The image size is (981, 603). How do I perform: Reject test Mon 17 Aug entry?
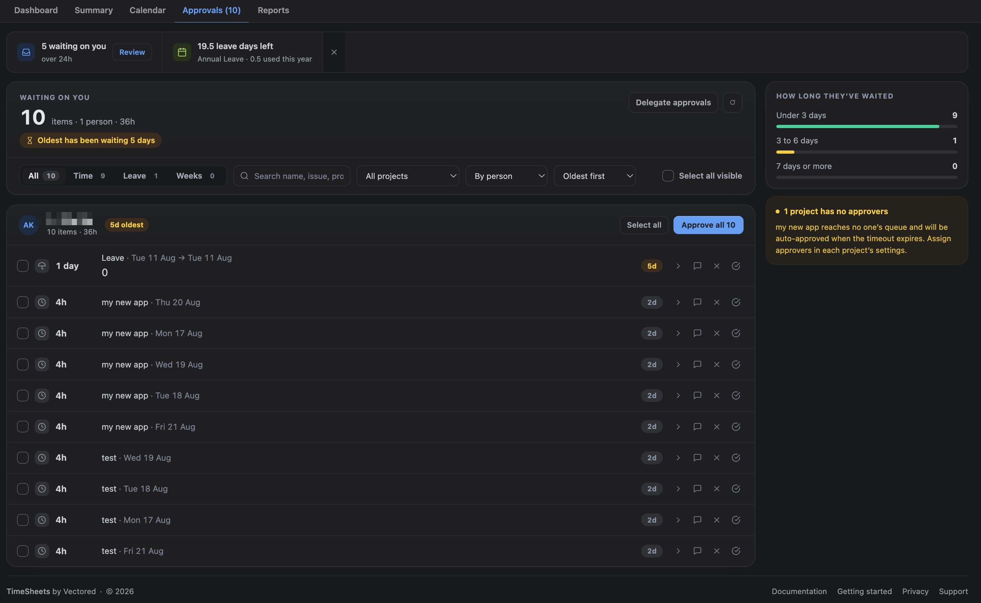[x=717, y=520]
